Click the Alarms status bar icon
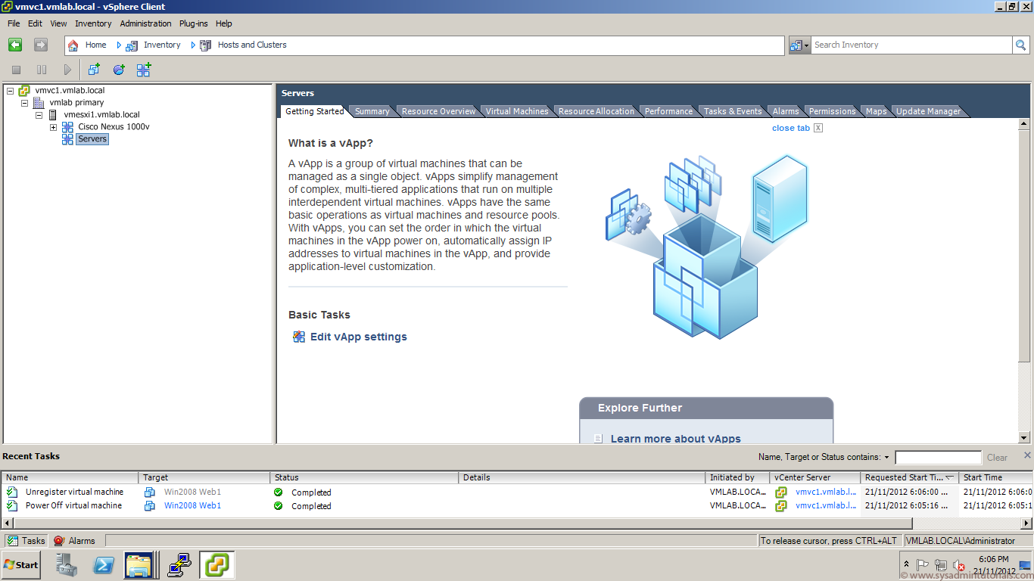Image resolution: width=1034 pixels, height=581 pixels. click(59, 541)
